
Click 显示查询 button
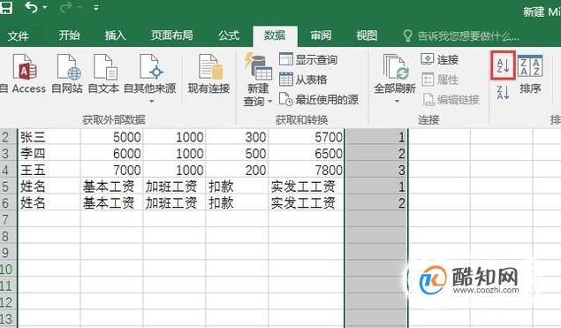click(x=308, y=59)
